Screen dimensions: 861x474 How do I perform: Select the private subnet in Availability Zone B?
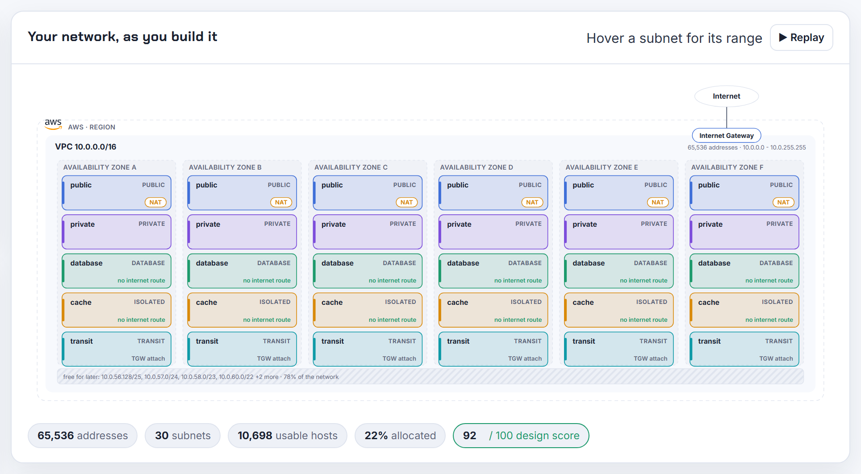click(242, 232)
